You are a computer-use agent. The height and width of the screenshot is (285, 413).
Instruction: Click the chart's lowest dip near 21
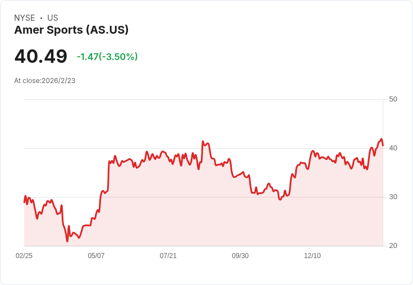click(67, 241)
